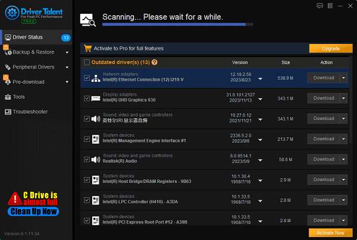Viewport: 357px width, 240px height.
Task: Uncheck the Intel UHD Graphics 630 checkbox
Action: (x=87, y=99)
